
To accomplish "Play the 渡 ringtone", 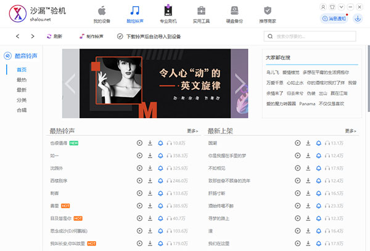I will pyautogui.click(x=298, y=231).
